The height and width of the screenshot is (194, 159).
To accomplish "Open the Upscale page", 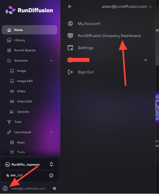I will pos(23,112).
